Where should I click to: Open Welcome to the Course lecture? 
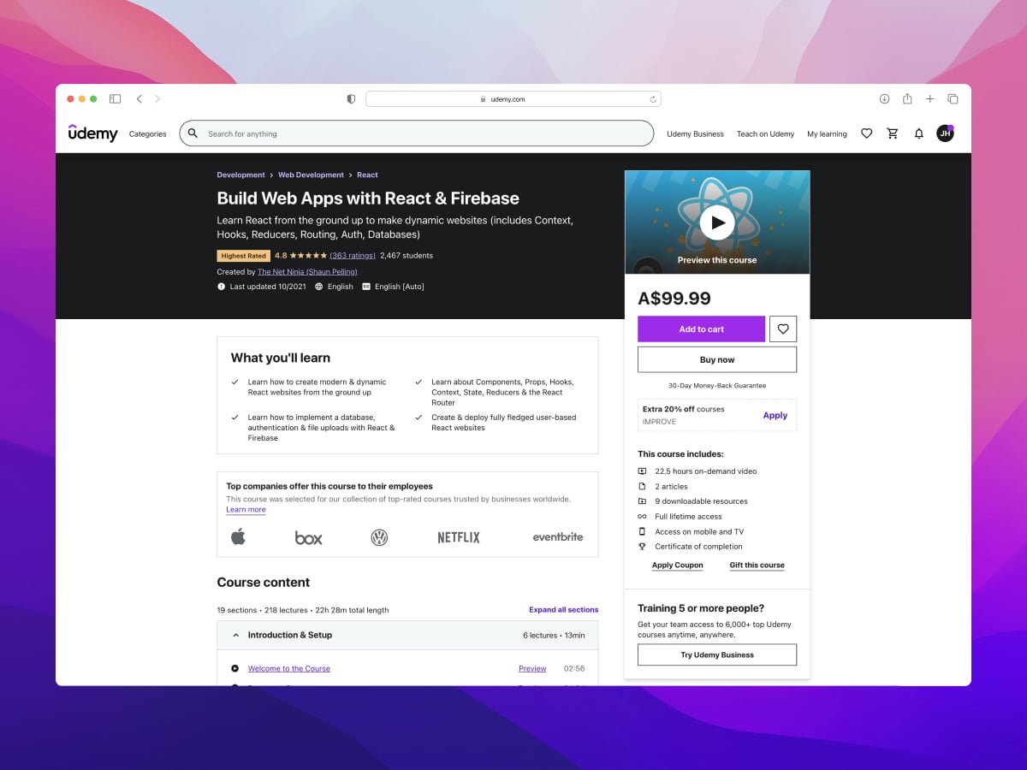(x=289, y=668)
